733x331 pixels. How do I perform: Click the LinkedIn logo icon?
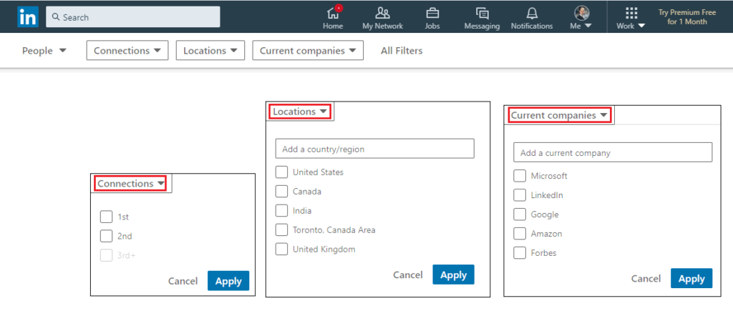(28, 16)
